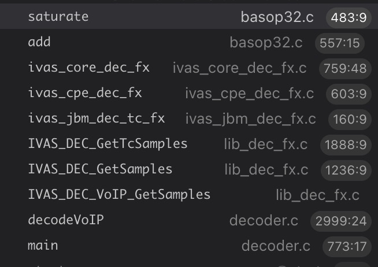
Task: Select the saturate stack frame
Action: pyautogui.click(x=58, y=16)
